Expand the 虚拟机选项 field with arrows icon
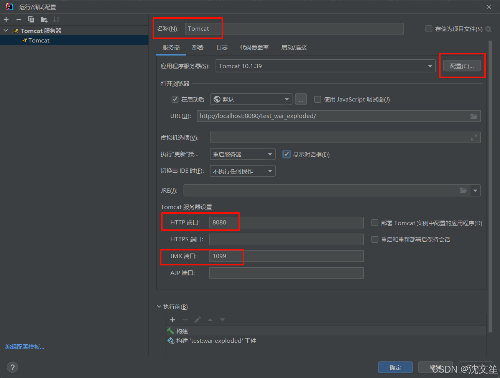 pyautogui.click(x=474, y=137)
